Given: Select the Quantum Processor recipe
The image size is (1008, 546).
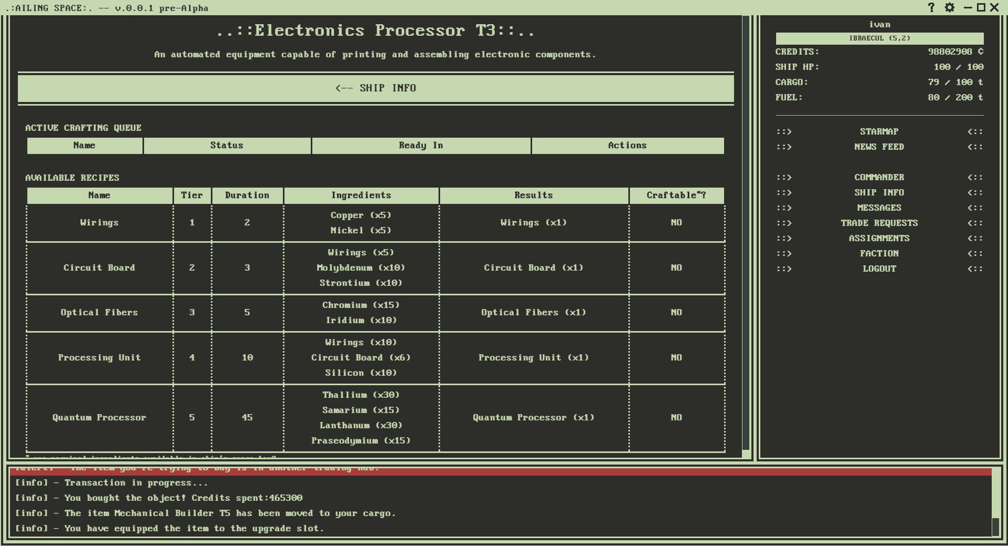Looking at the screenshot, I should point(99,417).
